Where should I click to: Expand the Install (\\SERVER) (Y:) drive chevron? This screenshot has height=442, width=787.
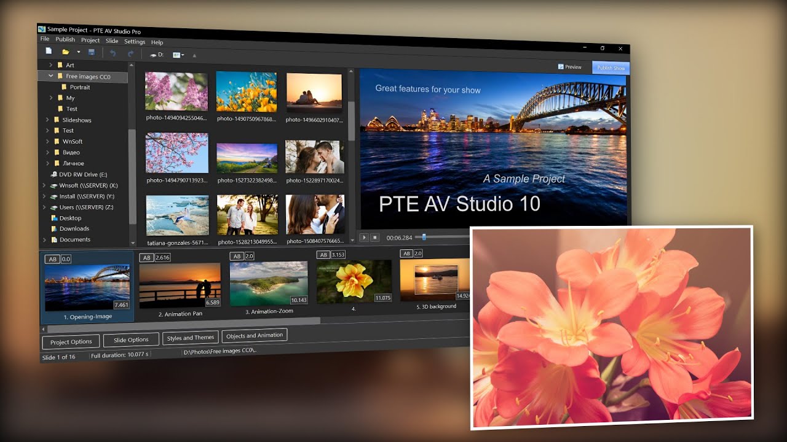point(44,196)
